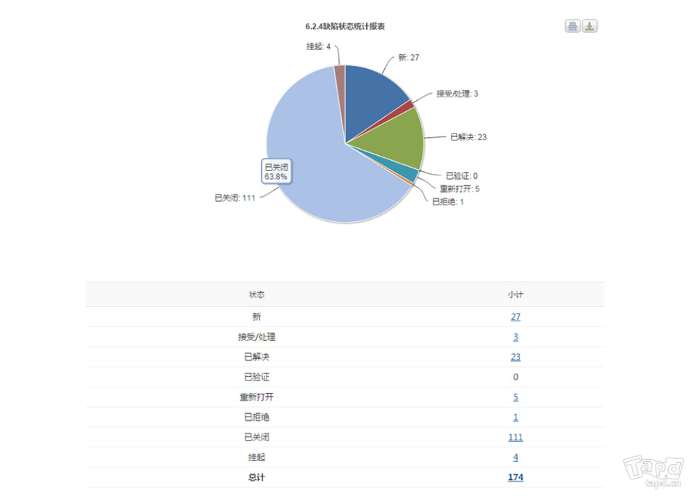Click the 已验证 status table cell
This screenshot has width=696, height=496.
[x=257, y=377]
